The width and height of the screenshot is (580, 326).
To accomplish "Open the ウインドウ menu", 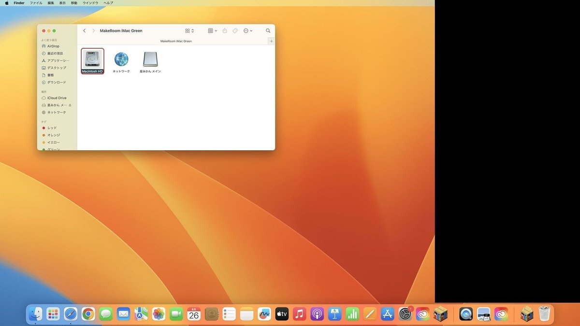I will pyautogui.click(x=90, y=3).
